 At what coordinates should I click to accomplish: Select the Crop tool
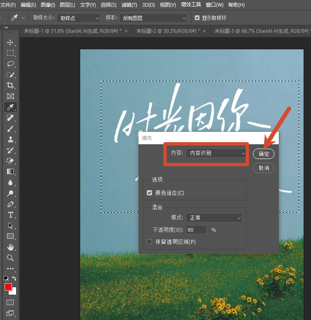(x=10, y=85)
